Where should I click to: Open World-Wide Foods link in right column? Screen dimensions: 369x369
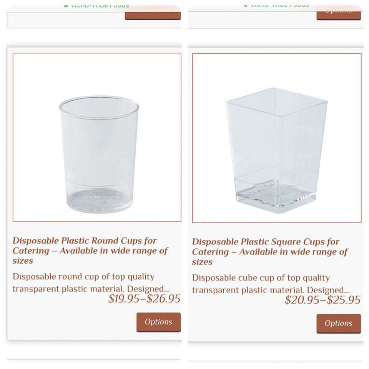[279, 5]
